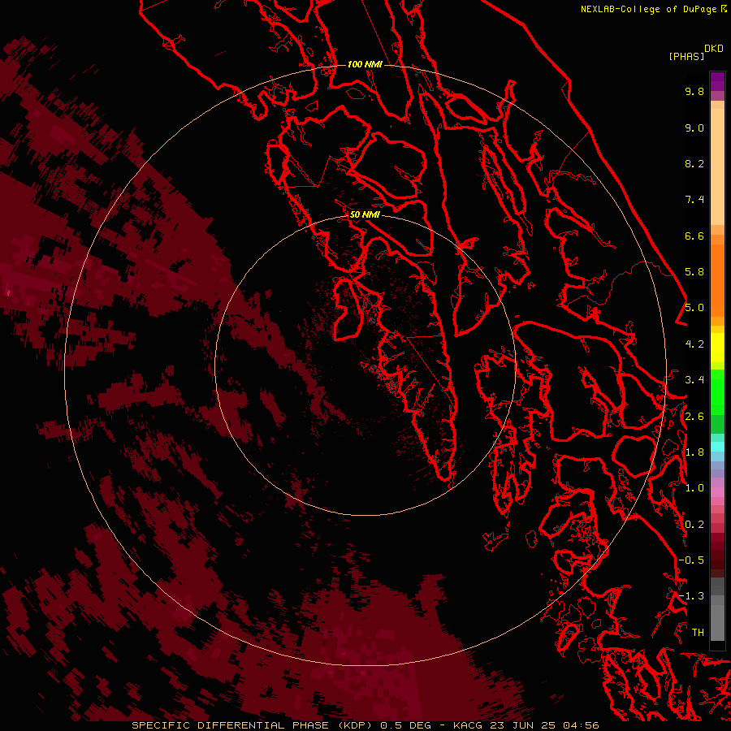The width and height of the screenshot is (731, 731).
Task: Pick the orange legend color band
Action: [717, 280]
